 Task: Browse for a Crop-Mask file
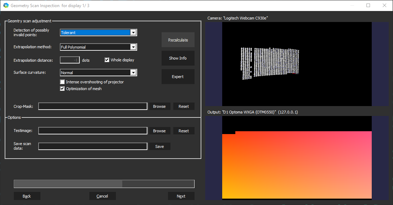pyautogui.click(x=159, y=106)
